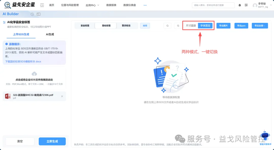This screenshot has width=274, height=150.
Task: Click the 清空 button
Action: pyautogui.click(x=20, y=141)
